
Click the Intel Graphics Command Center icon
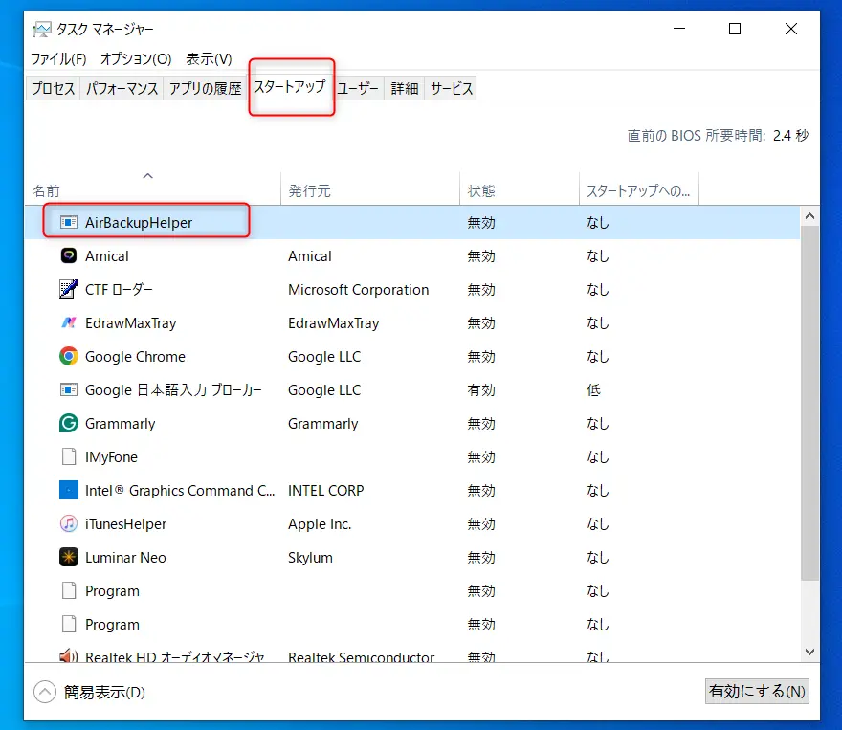(69, 490)
